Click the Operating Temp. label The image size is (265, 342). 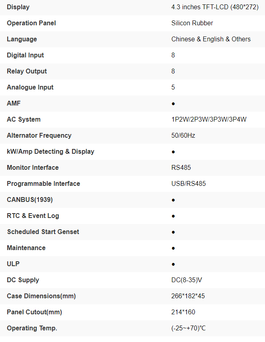32,328
